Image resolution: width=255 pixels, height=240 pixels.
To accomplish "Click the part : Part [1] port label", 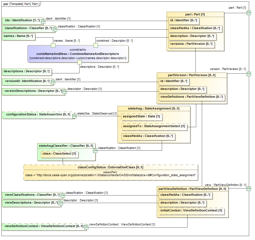I will (237, 8).
